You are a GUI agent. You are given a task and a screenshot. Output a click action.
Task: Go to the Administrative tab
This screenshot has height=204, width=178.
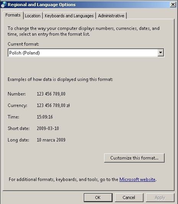(x=111, y=16)
